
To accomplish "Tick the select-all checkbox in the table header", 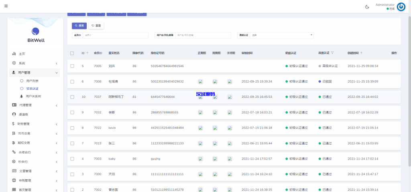I will click(x=72, y=53).
